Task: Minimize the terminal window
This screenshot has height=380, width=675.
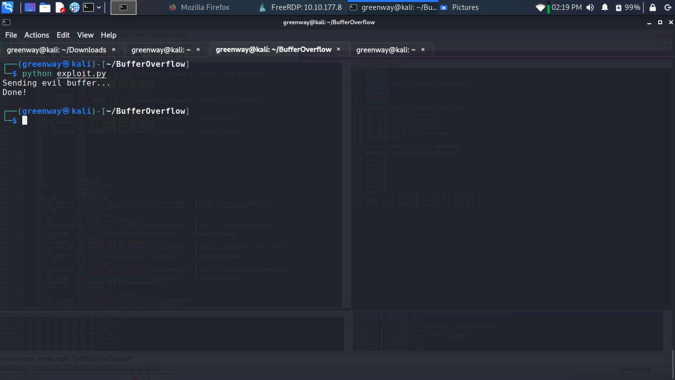Action: coord(649,22)
